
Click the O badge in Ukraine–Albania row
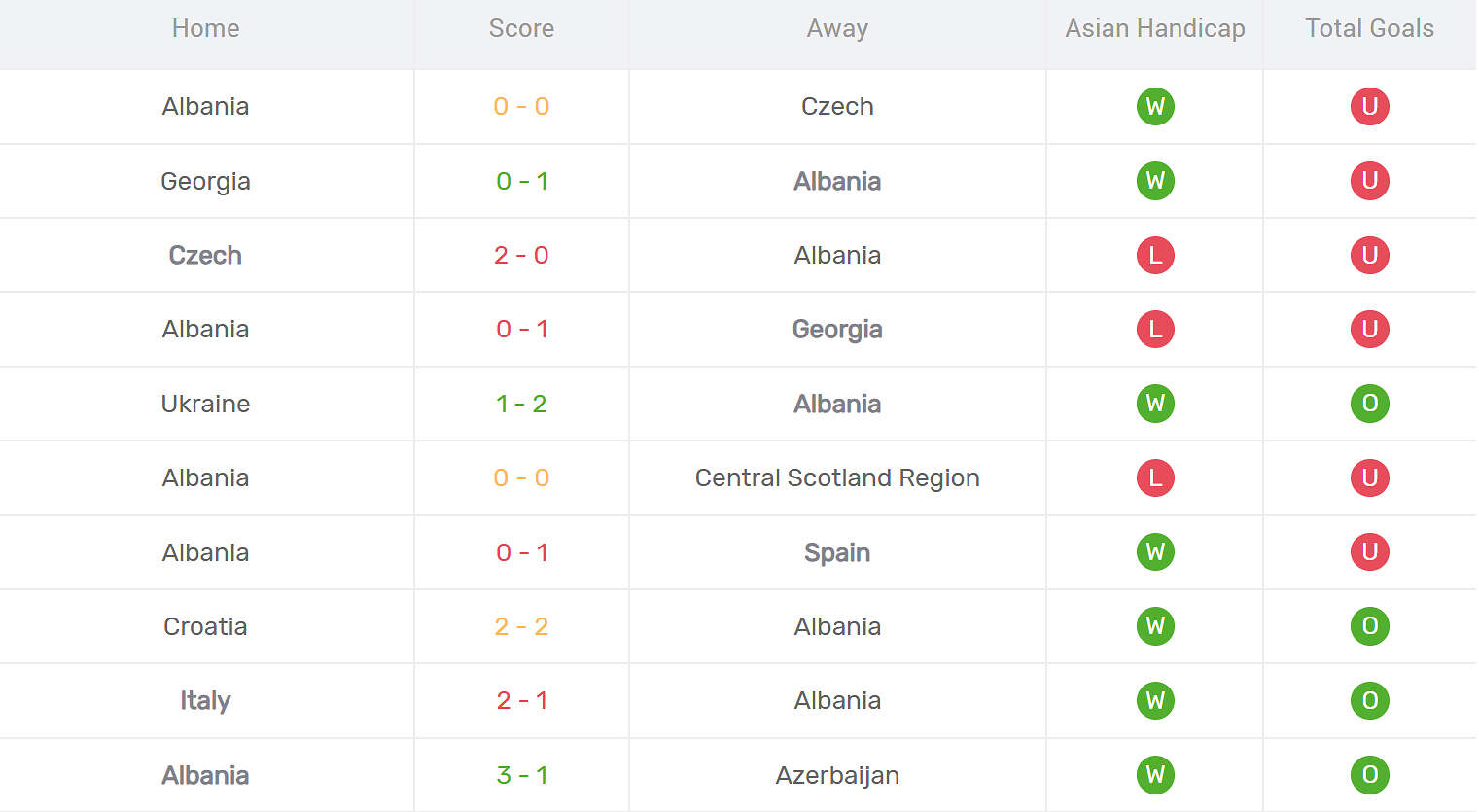(1369, 404)
